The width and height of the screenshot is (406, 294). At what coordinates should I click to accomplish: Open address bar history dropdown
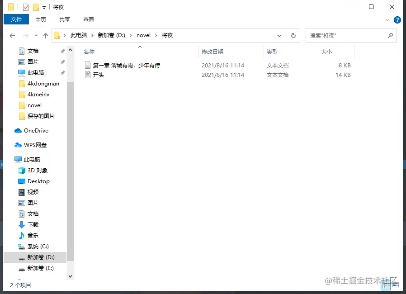[279, 35]
